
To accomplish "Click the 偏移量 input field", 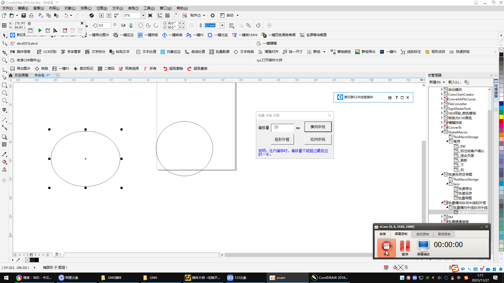I will 282,127.
